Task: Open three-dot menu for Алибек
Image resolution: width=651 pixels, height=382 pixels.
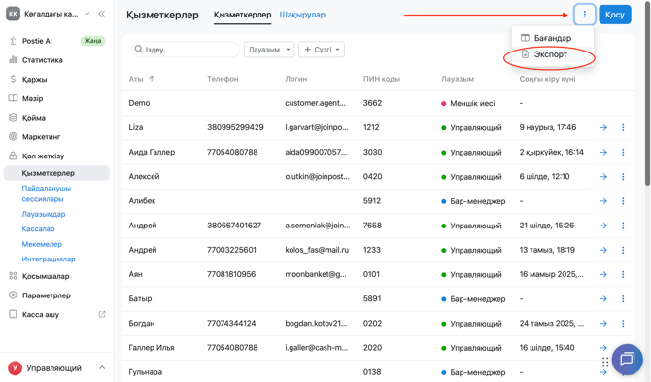Action: 623,201
